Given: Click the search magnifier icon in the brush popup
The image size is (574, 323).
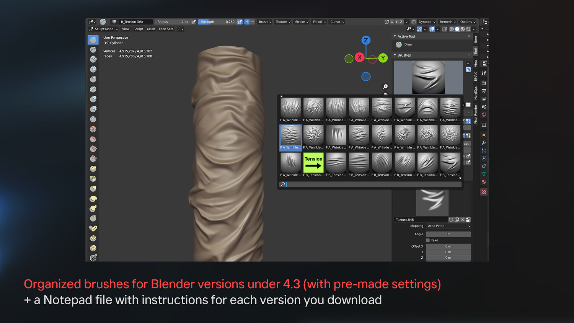Looking at the screenshot, I should coord(283,184).
